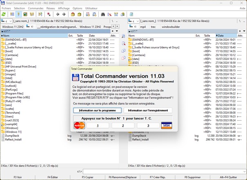The image size is (247, 180).
Task: Click the [Camtasia] folder icon in left panel
Action: [3, 55]
